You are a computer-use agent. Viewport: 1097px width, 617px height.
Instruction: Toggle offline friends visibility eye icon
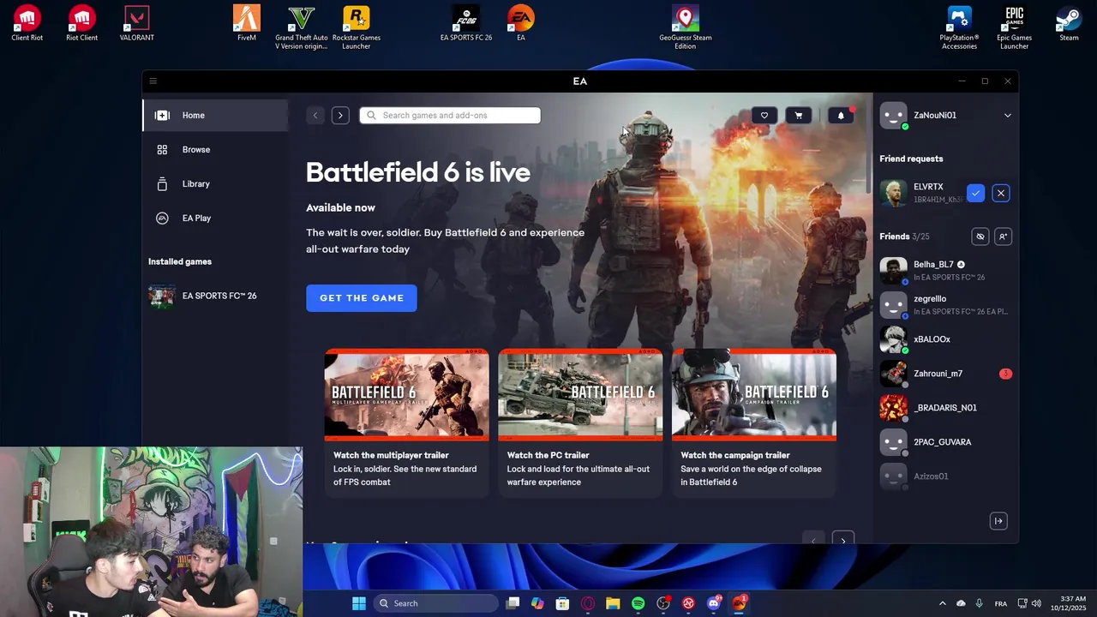pos(980,237)
